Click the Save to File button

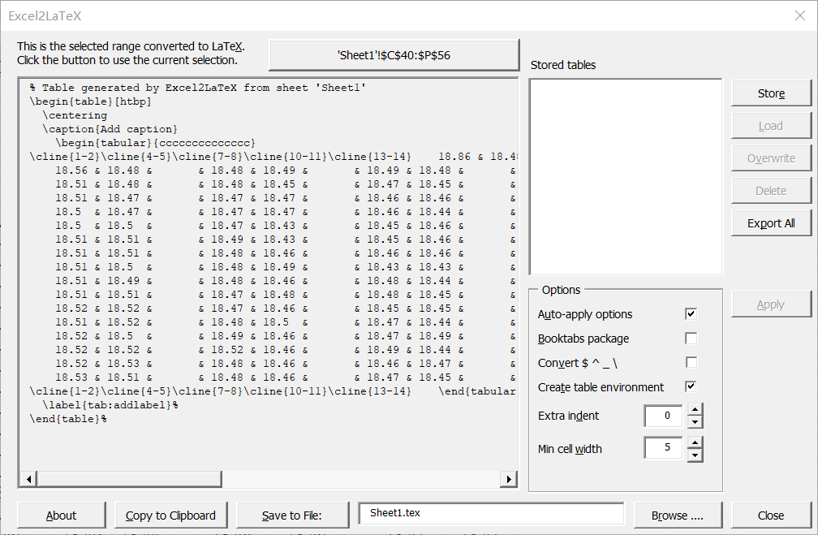(x=293, y=516)
